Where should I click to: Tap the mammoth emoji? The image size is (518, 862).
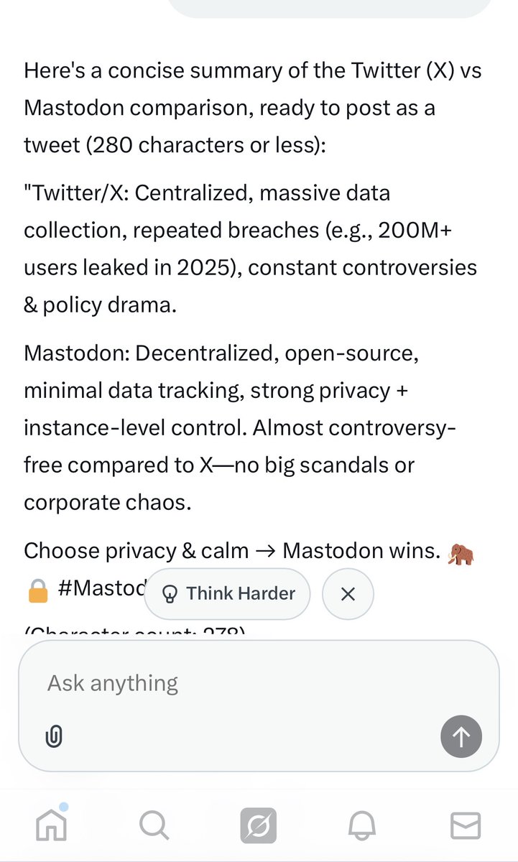[x=460, y=552]
